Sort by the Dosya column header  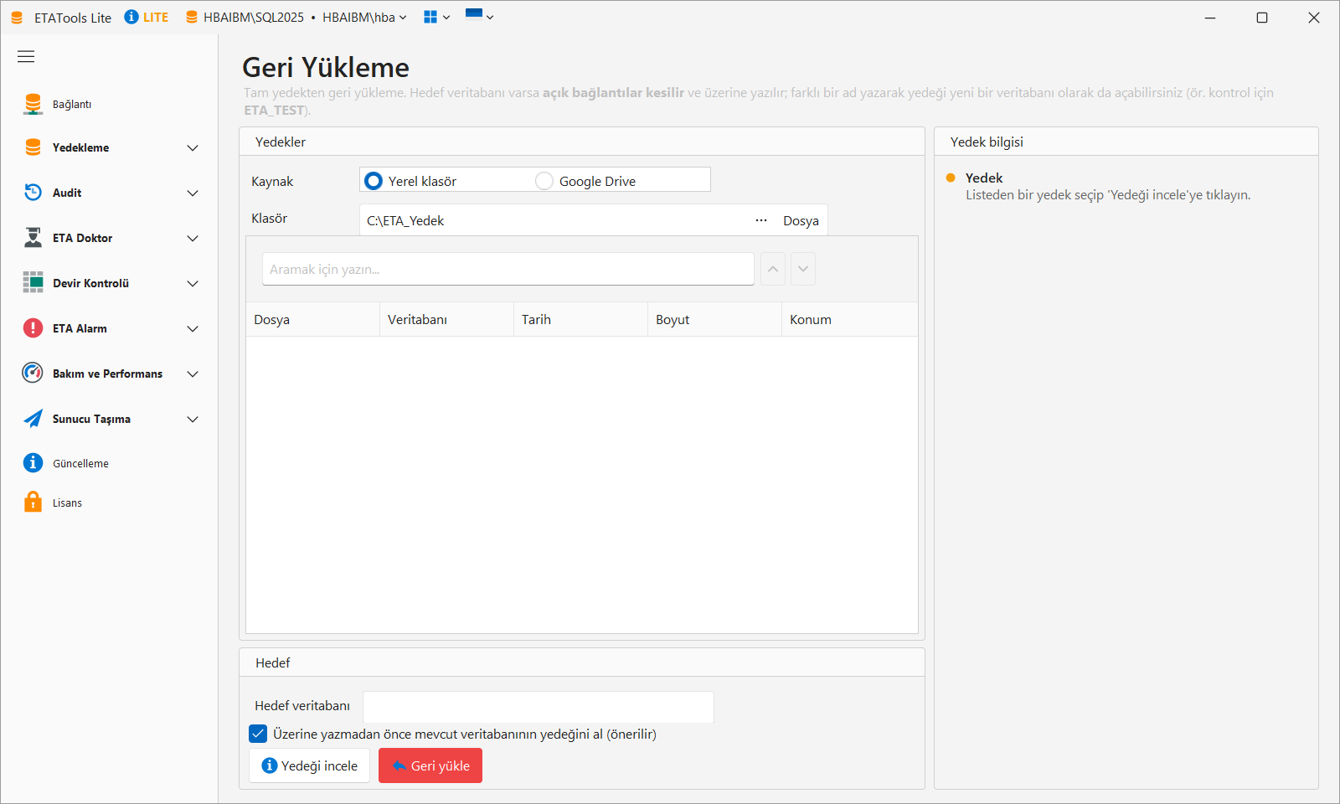[x=312, y=319]
